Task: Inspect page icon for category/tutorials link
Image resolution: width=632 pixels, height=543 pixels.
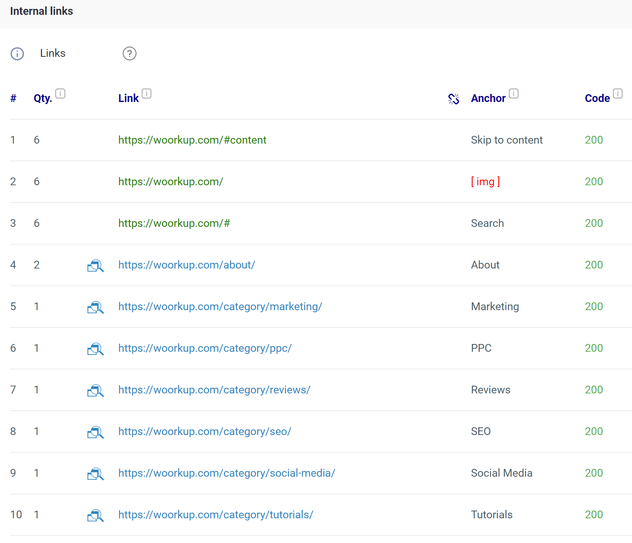Action: (96, 515)
